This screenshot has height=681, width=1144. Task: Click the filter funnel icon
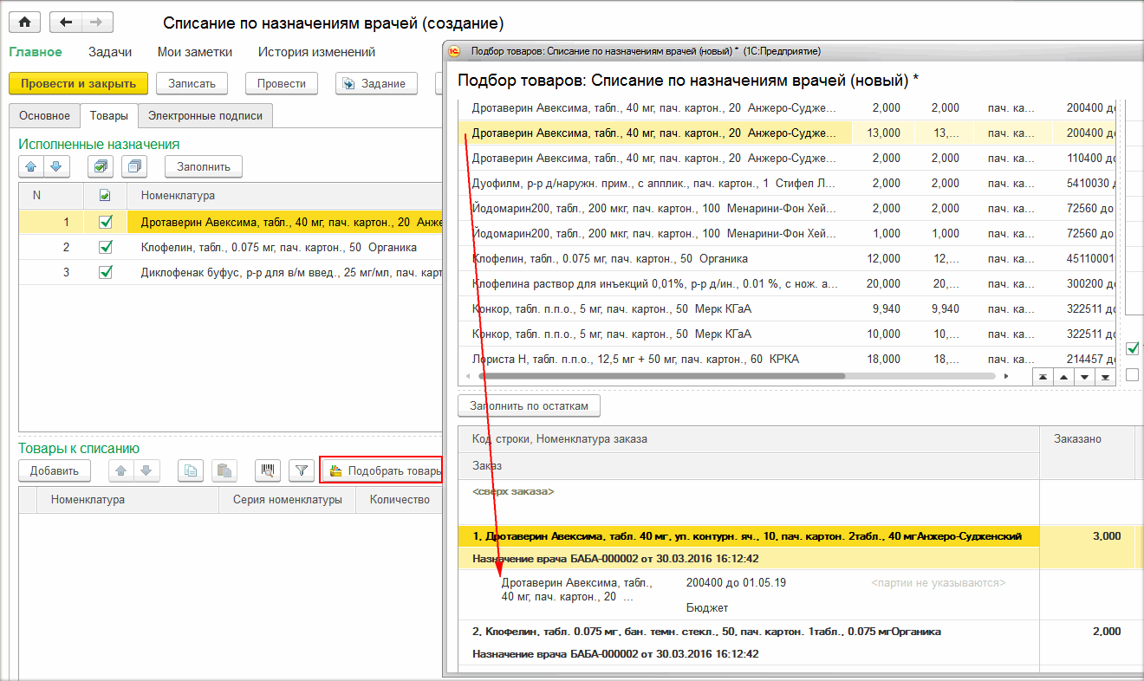point(301,470)
